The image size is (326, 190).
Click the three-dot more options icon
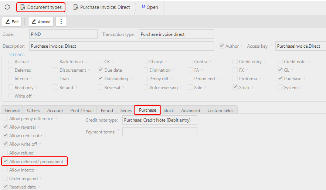(61, 22)
